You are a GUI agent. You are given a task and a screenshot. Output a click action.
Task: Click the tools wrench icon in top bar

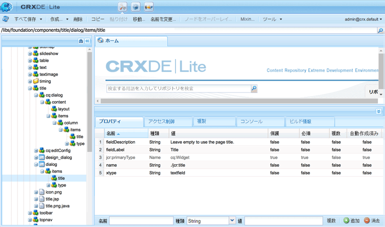(123, 7)
